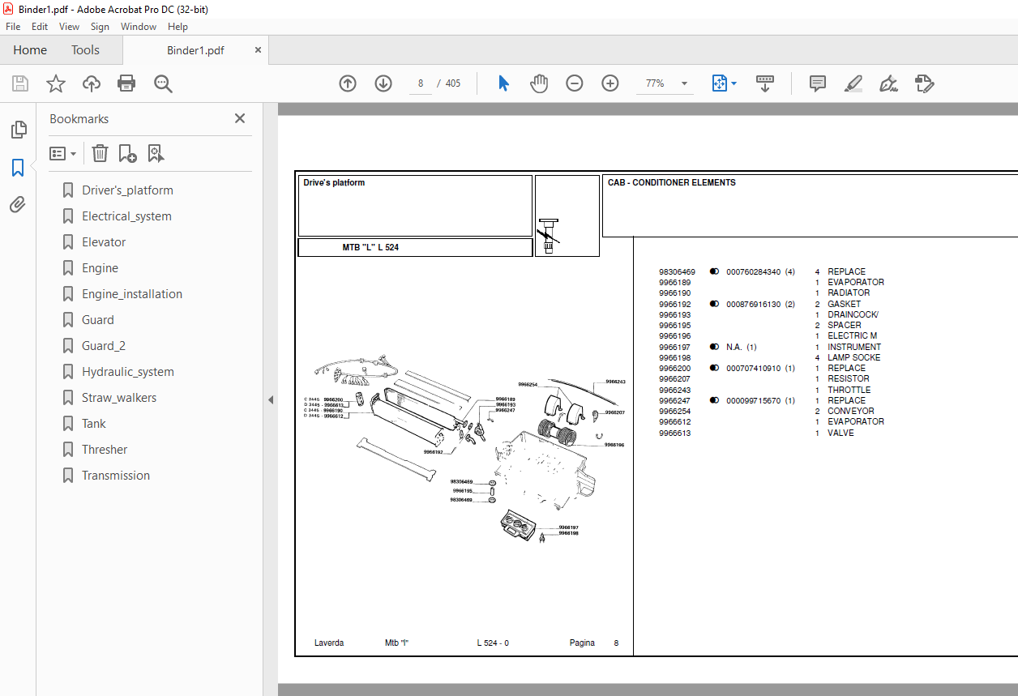This screenshot has height=696, width=1018.
Task: Add a new bookmark
Action: pyautogui.click(x=127, y=153)
